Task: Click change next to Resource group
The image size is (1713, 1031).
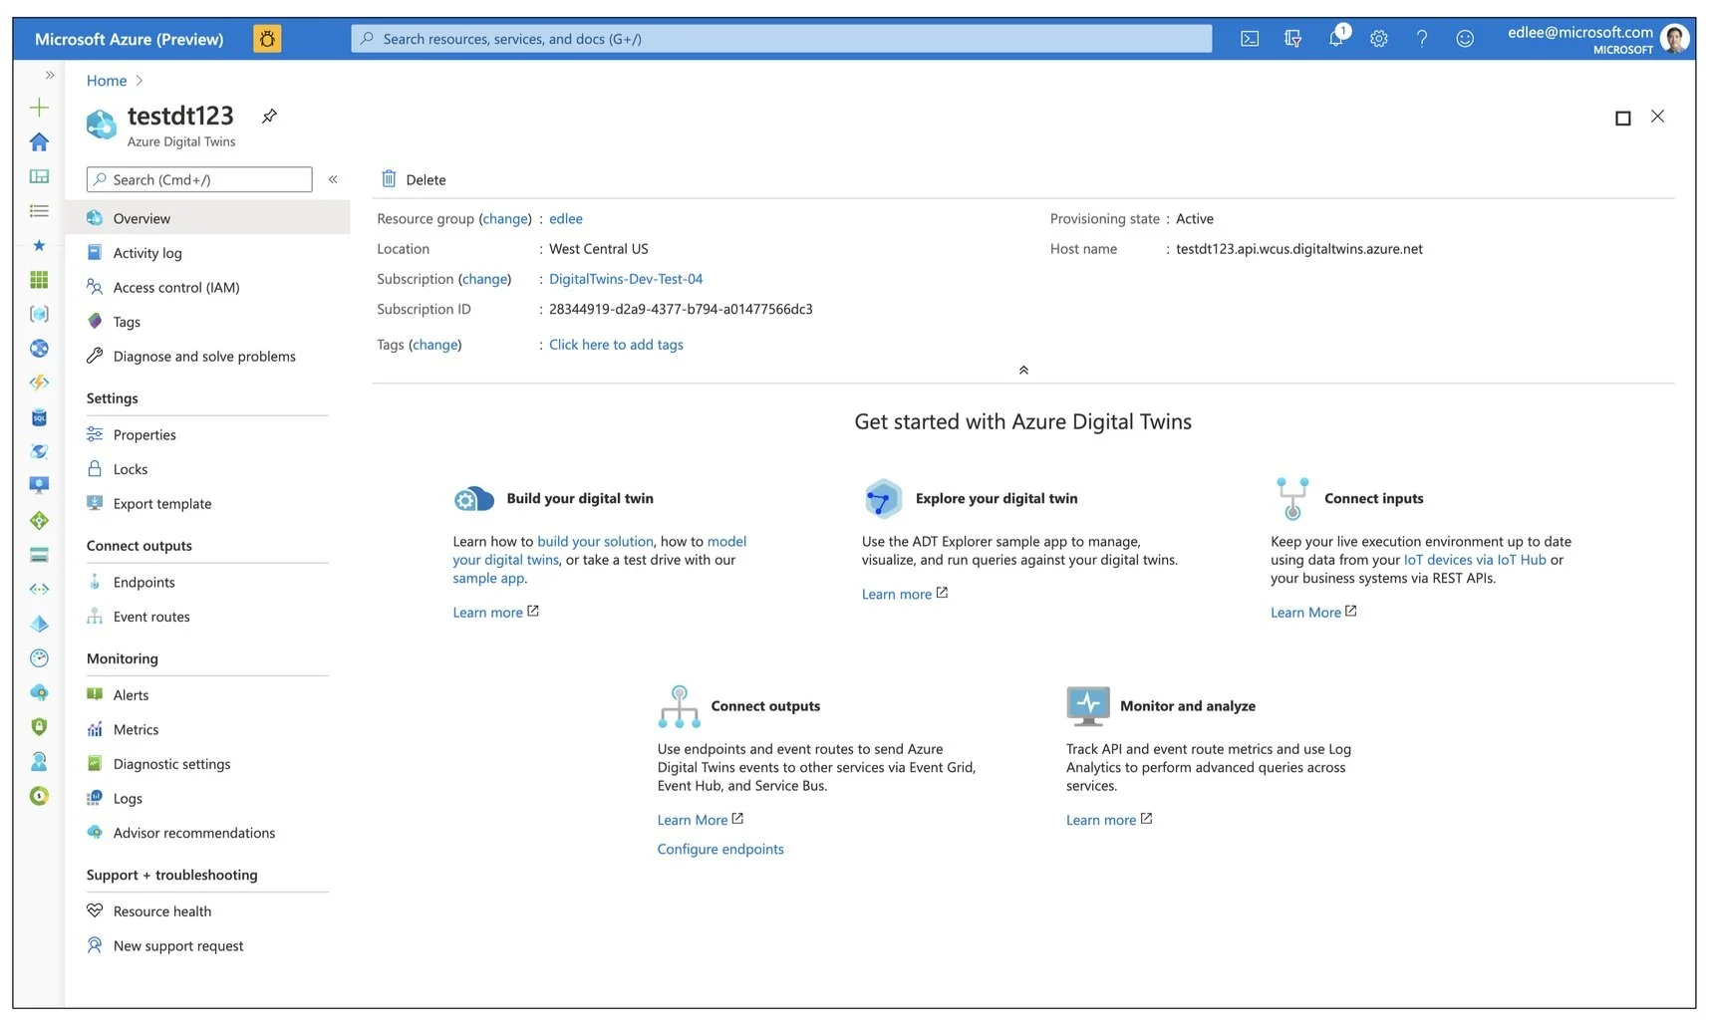Action: 505,219
